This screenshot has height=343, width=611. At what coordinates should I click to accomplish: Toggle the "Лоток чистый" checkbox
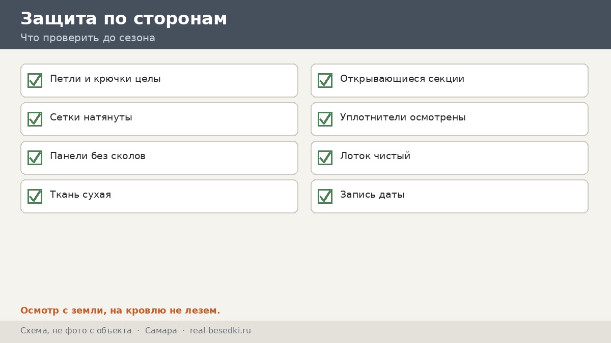325,158
